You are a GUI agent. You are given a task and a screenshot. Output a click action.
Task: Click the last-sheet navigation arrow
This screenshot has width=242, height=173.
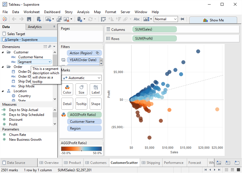point(219,170)
